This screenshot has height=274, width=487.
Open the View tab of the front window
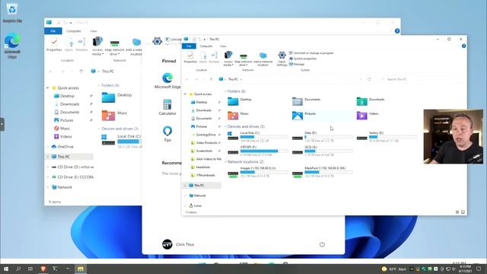(x=223, y=46)
